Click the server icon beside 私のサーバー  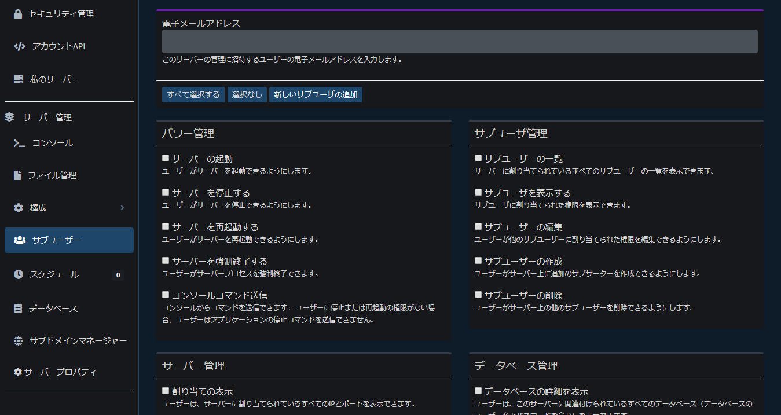coord(19,79)
